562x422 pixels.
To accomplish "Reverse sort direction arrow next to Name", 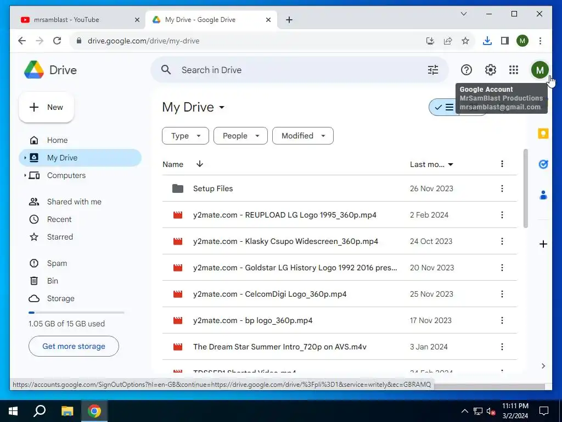I will coord(200,164).
